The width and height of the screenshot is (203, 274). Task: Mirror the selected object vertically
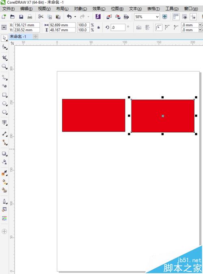[x=148, y=28]
